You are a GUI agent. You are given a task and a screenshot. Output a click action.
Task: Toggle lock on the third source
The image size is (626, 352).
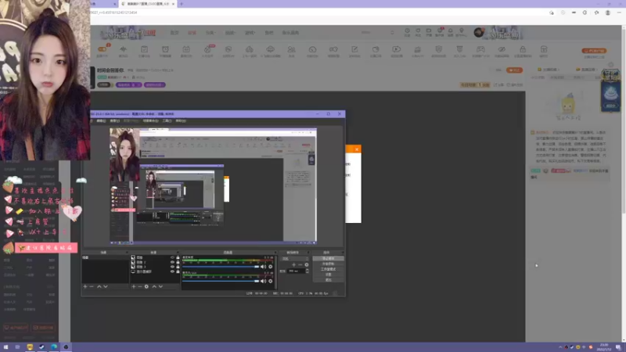coord(178,267)
